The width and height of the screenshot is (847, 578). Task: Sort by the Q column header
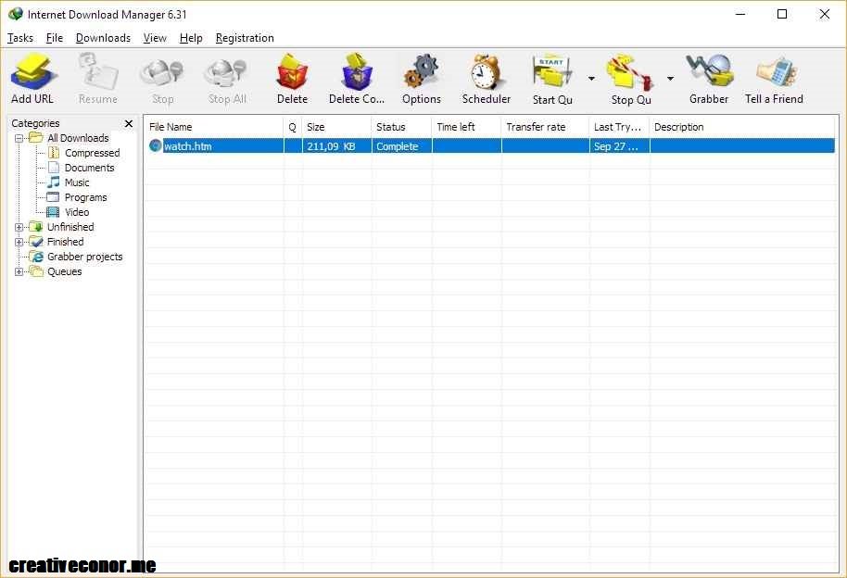[292, 127]
